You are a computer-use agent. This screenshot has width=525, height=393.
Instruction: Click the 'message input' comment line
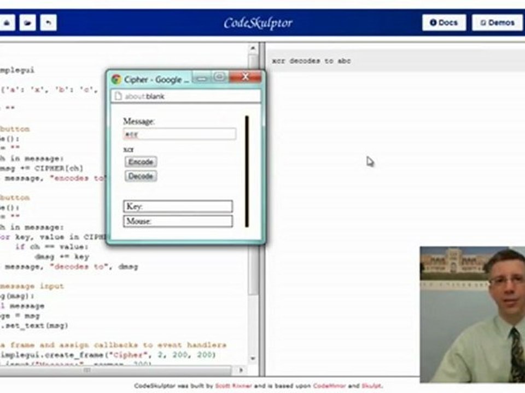(32, 286)
